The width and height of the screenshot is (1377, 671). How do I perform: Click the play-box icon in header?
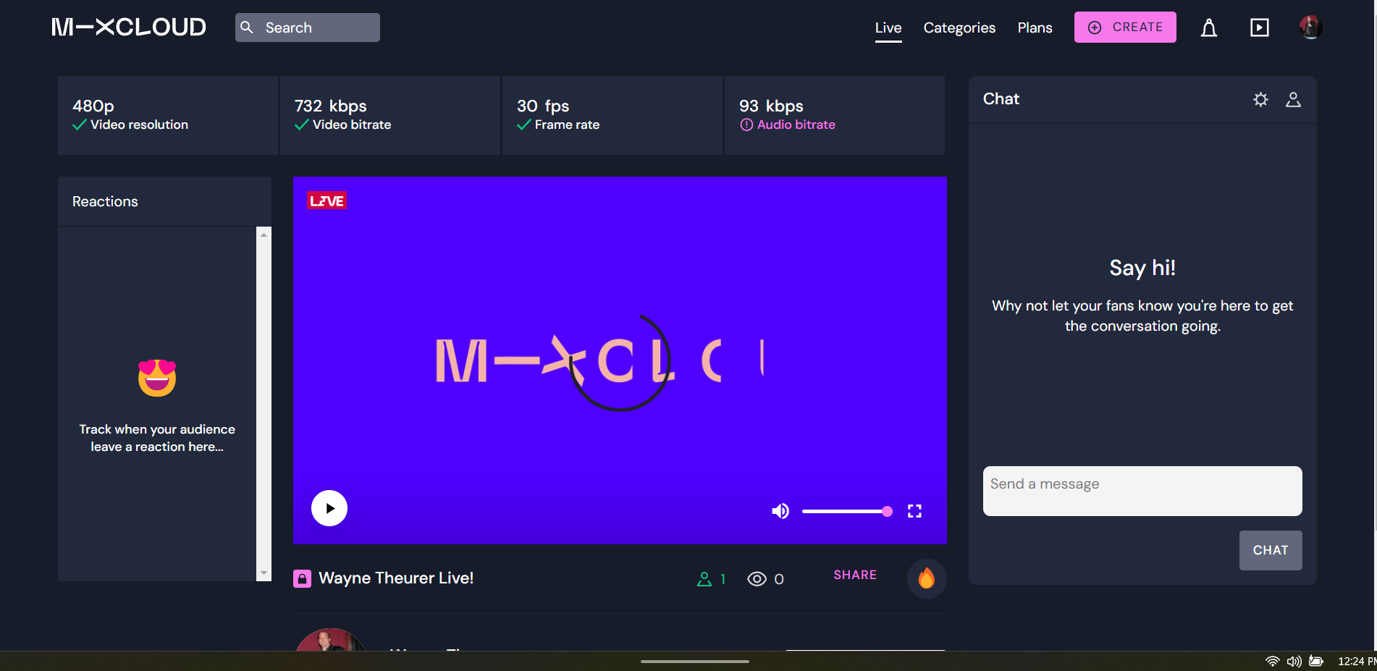pyautogui.click(x=1260, y=28)
